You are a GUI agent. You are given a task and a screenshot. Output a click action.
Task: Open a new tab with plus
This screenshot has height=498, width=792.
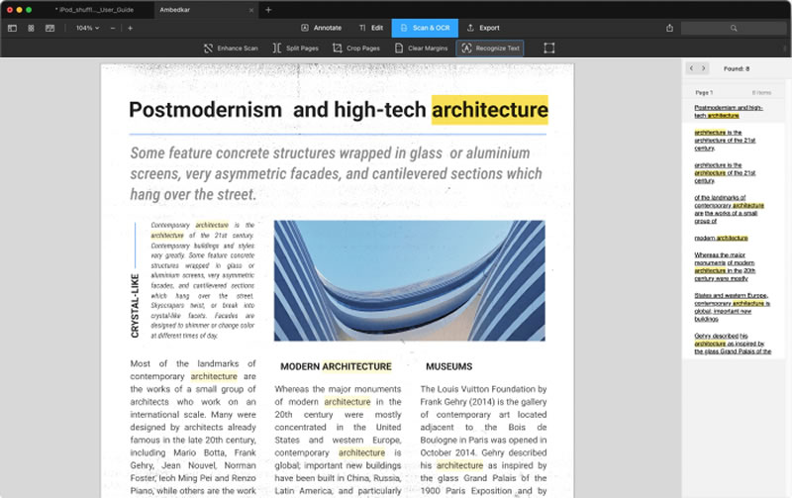point(268,10)
